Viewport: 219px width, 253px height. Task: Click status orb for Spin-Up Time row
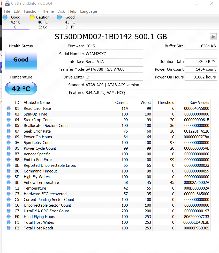coord(9,114)
